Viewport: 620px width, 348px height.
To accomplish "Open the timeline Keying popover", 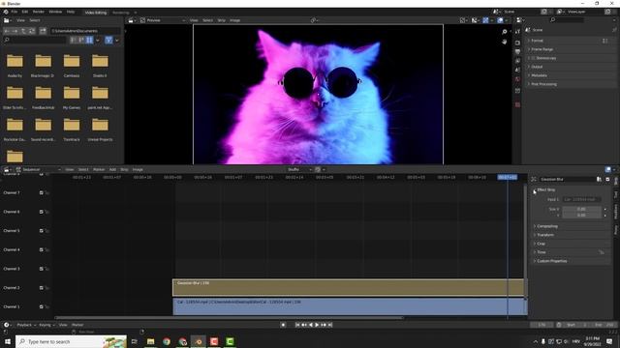I will pos(47,325).
